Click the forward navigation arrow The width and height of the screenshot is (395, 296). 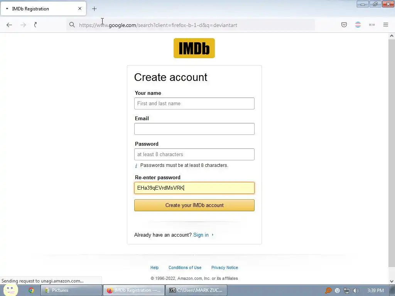tap(23, 25)
